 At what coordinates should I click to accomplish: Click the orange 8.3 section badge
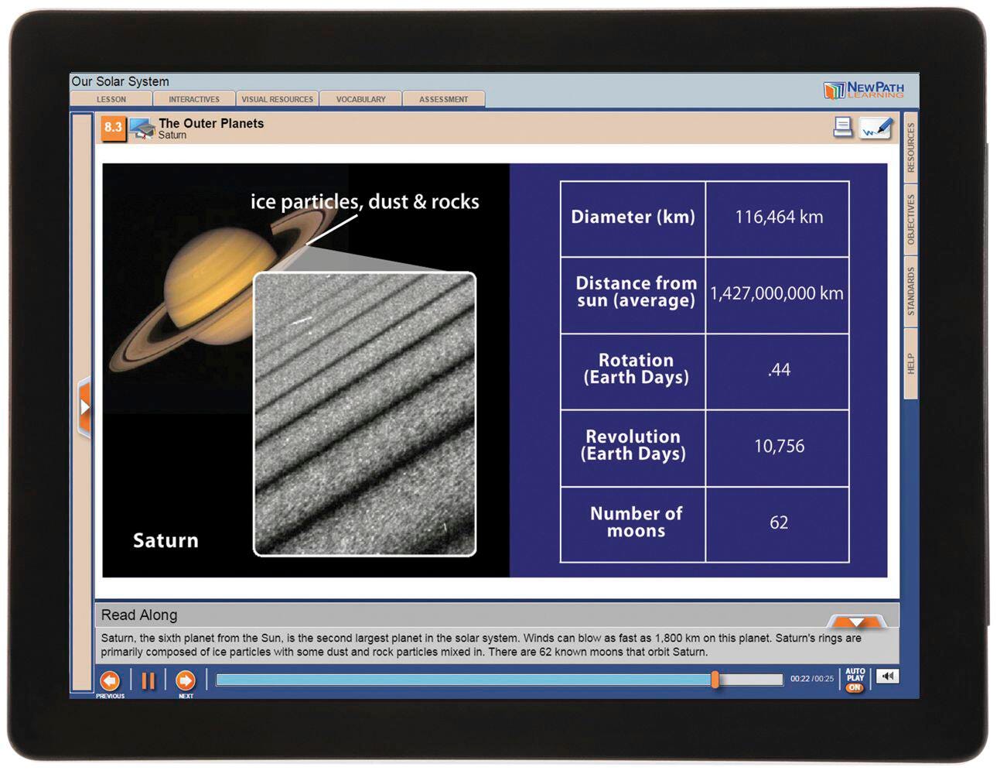click(x=113, y=128)
